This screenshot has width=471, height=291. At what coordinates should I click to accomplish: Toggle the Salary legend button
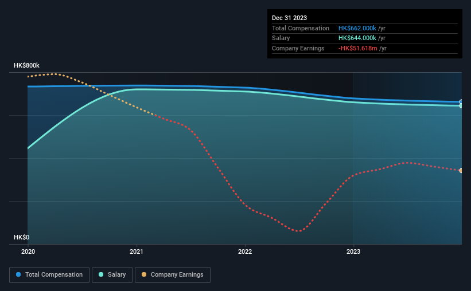[112, 275]
